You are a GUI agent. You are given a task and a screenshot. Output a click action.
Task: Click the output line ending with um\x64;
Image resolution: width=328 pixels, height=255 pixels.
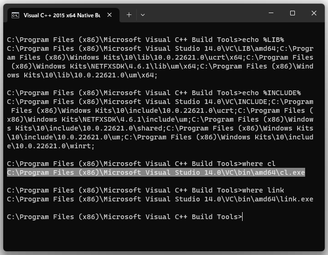[82, 75]
